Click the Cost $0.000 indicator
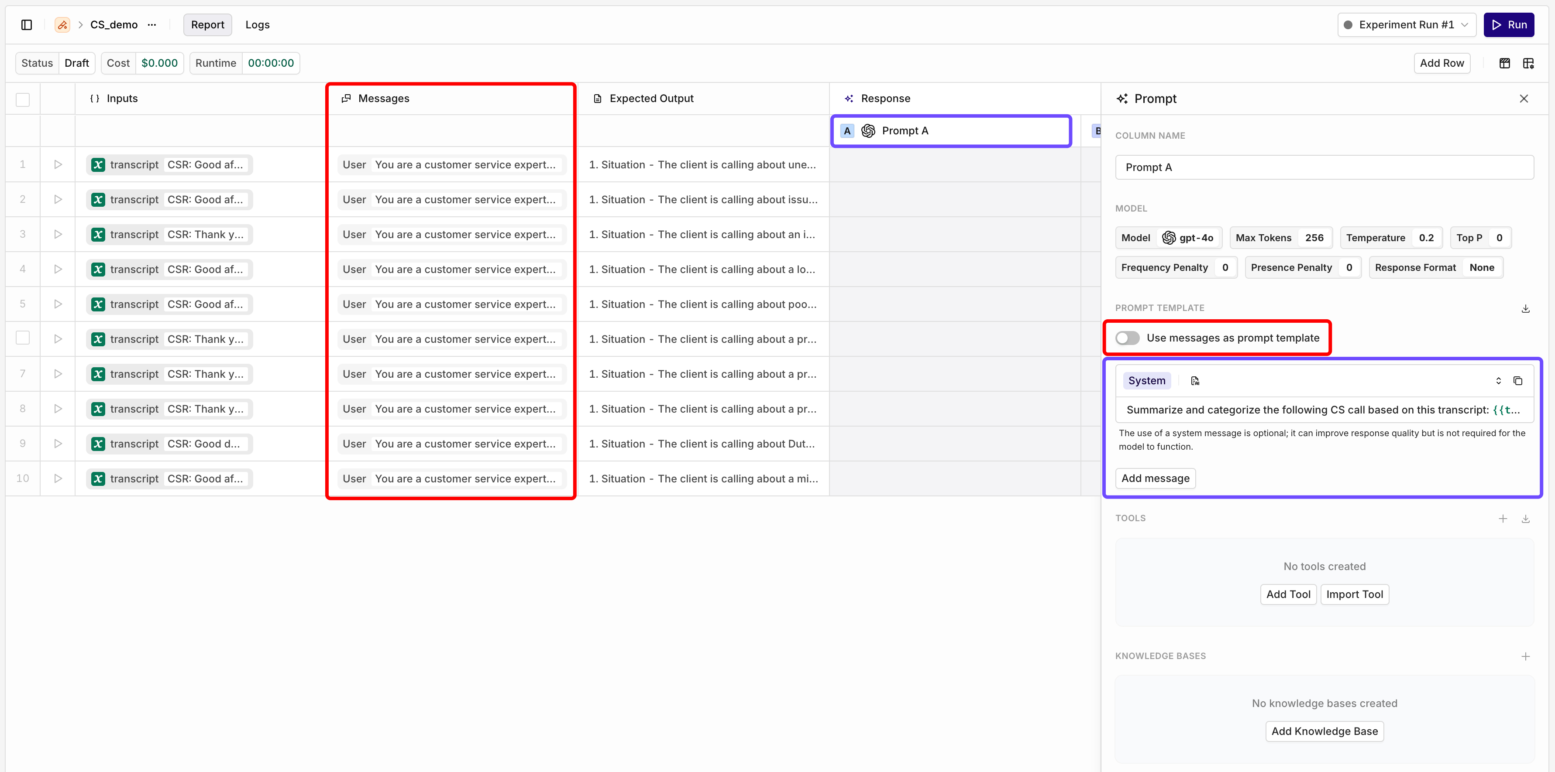 click(x=142, y=63)
